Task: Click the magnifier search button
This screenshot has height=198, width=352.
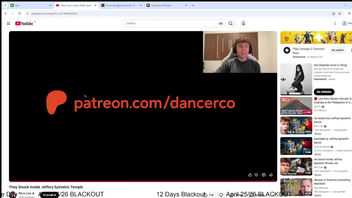Action: (x=230, y=23)
